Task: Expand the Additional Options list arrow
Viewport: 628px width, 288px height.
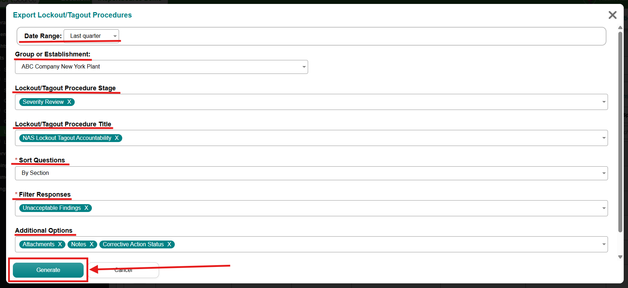Action: pos(604,244)
